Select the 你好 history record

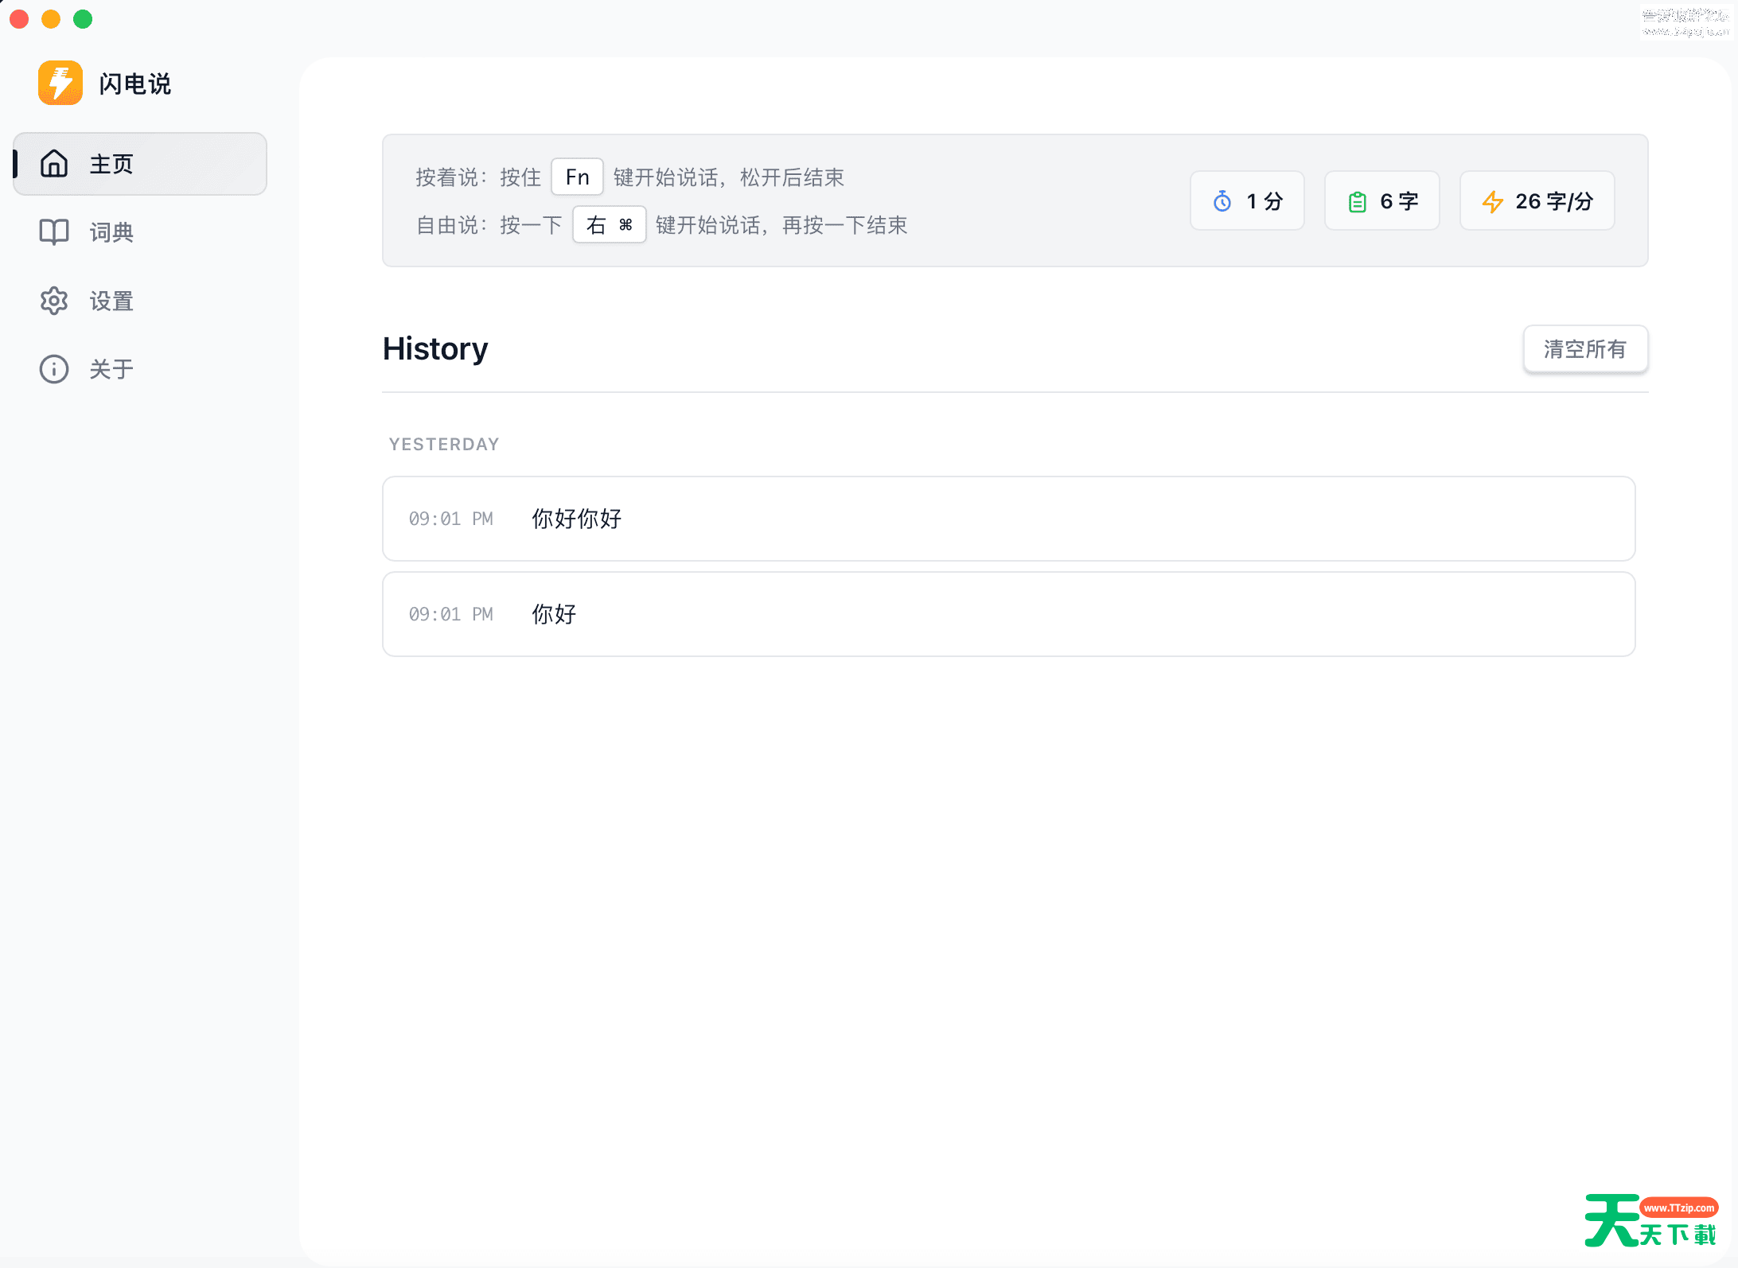point(554,614)
